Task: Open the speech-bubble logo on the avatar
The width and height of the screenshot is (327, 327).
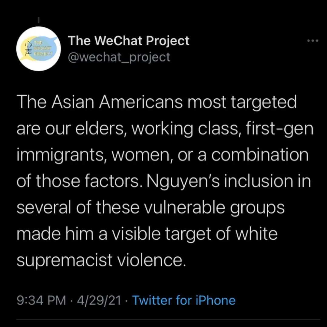Action: (x=38, y=49)
